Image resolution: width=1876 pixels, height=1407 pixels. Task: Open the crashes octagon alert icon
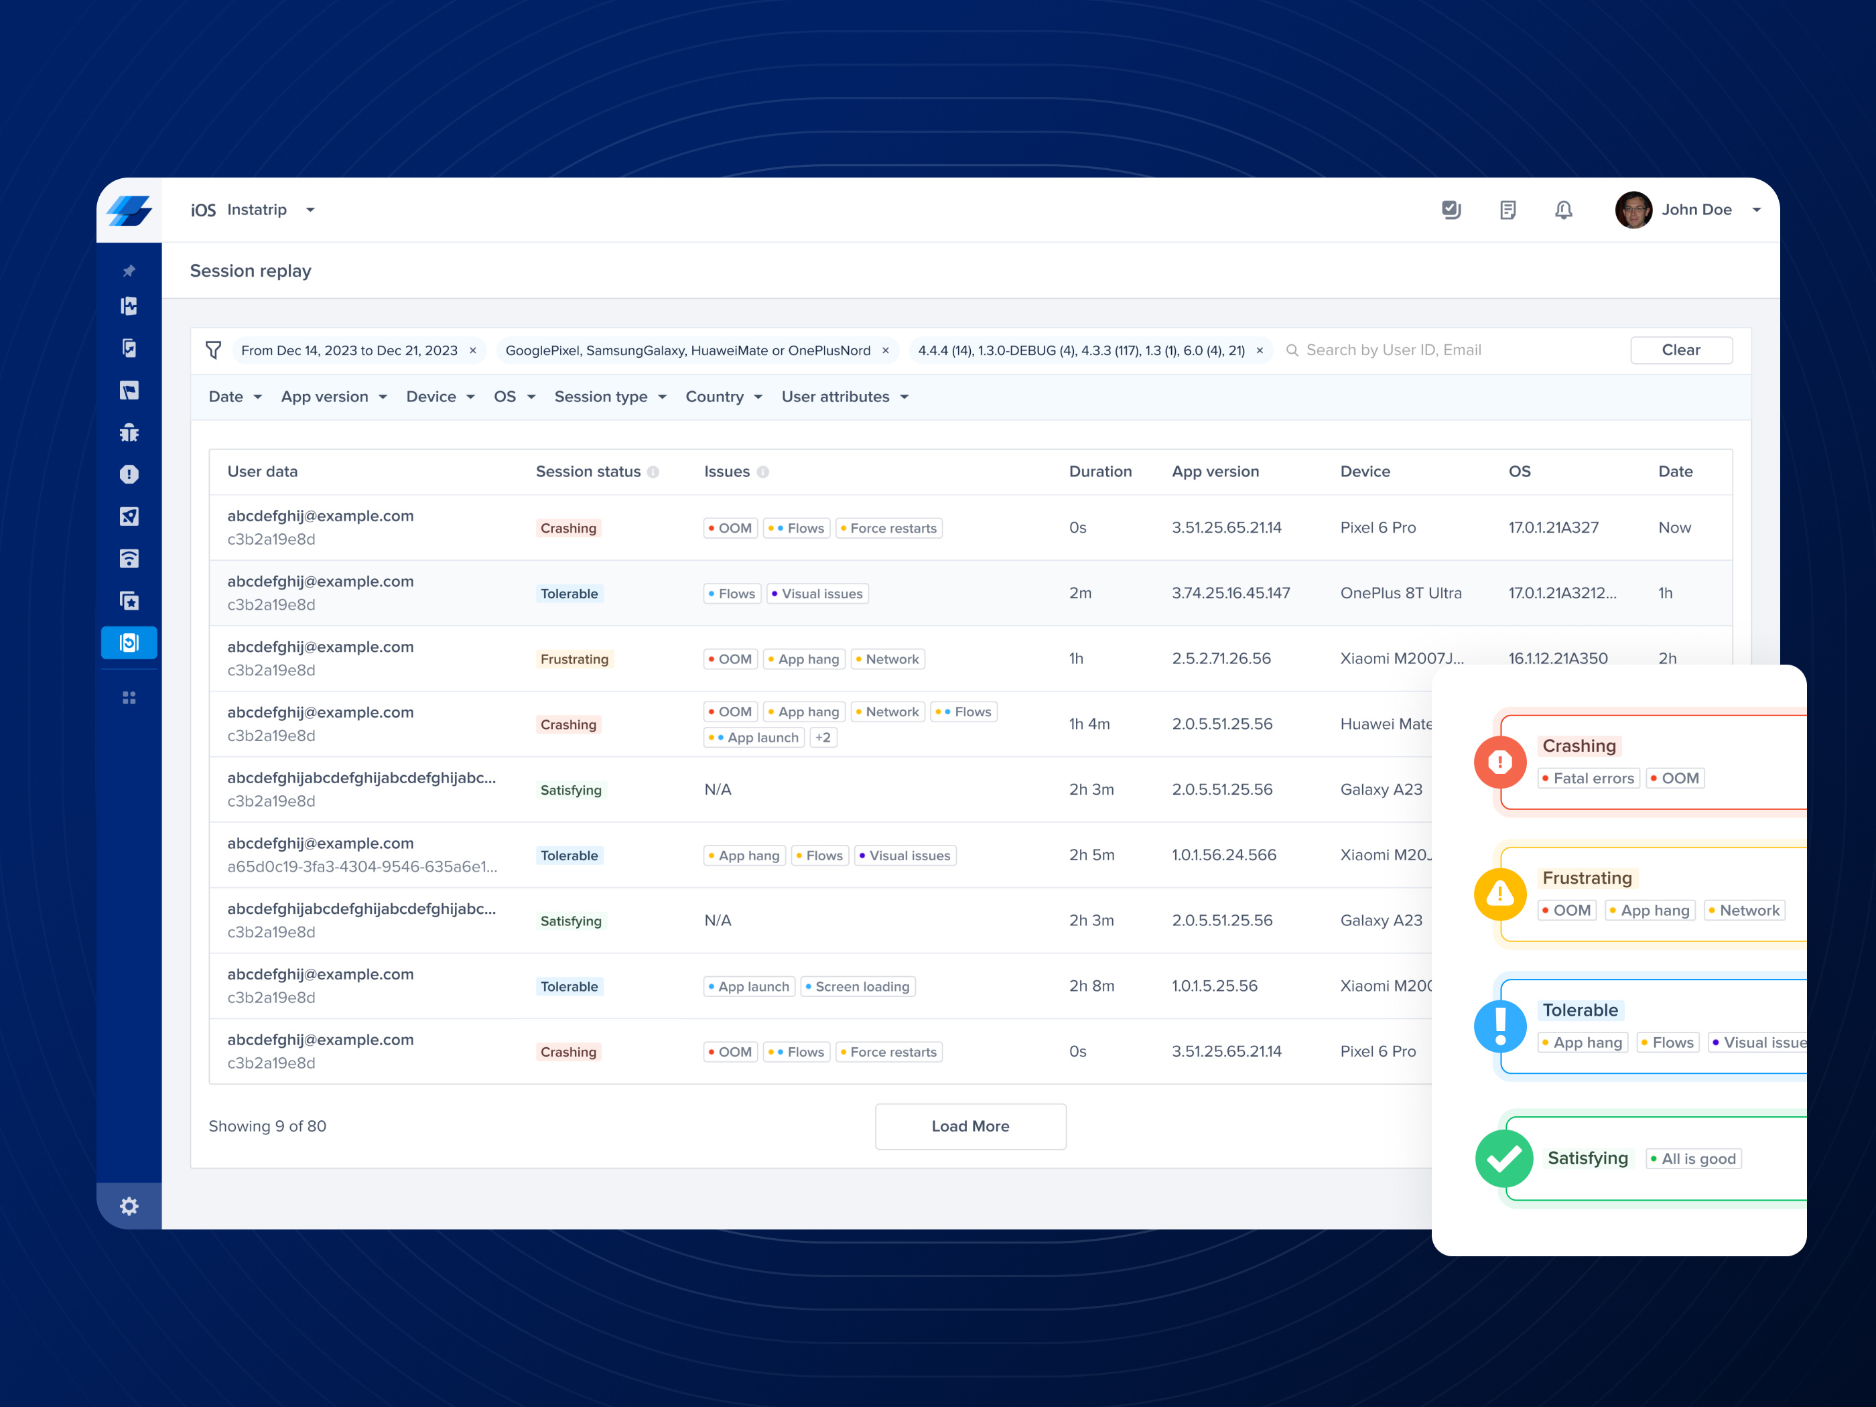129,474
